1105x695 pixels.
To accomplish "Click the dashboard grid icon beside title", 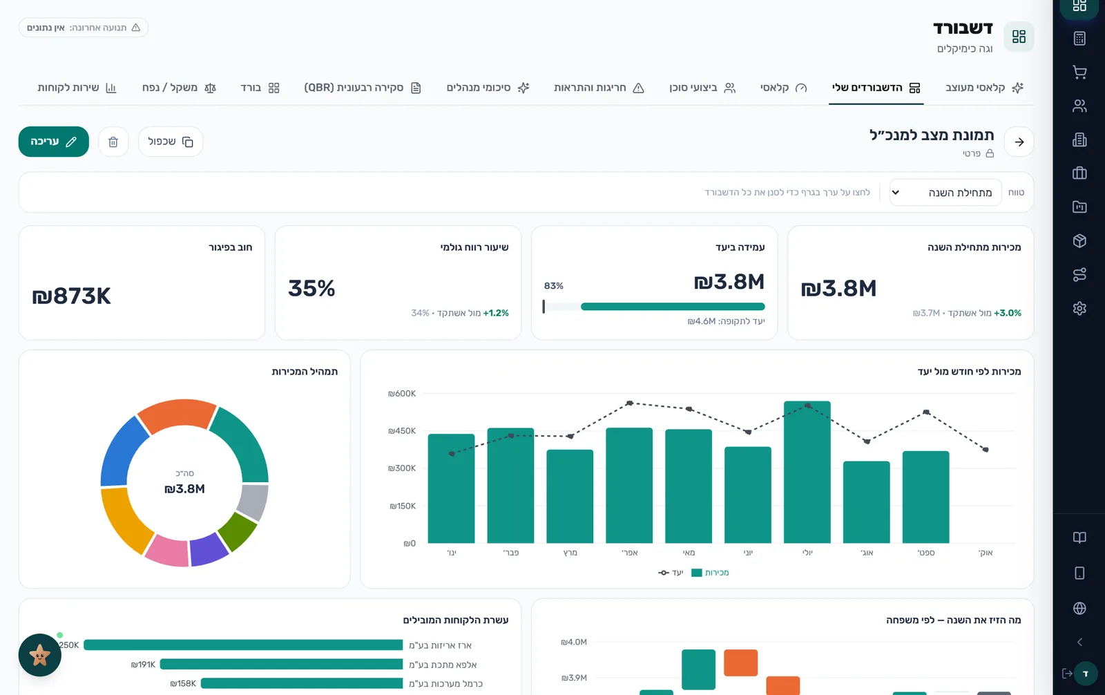I will point(1019,37).
